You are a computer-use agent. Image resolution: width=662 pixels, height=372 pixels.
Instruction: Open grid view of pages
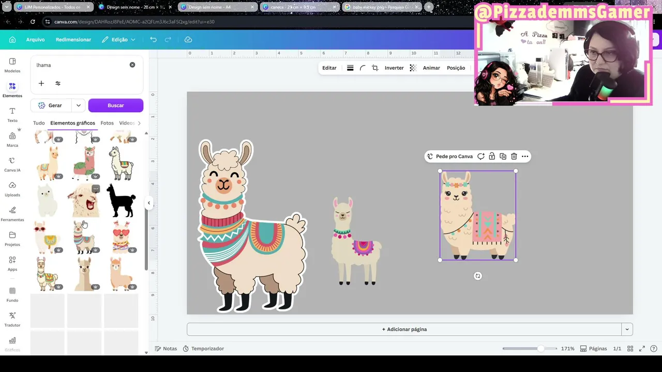click(629, 349)
